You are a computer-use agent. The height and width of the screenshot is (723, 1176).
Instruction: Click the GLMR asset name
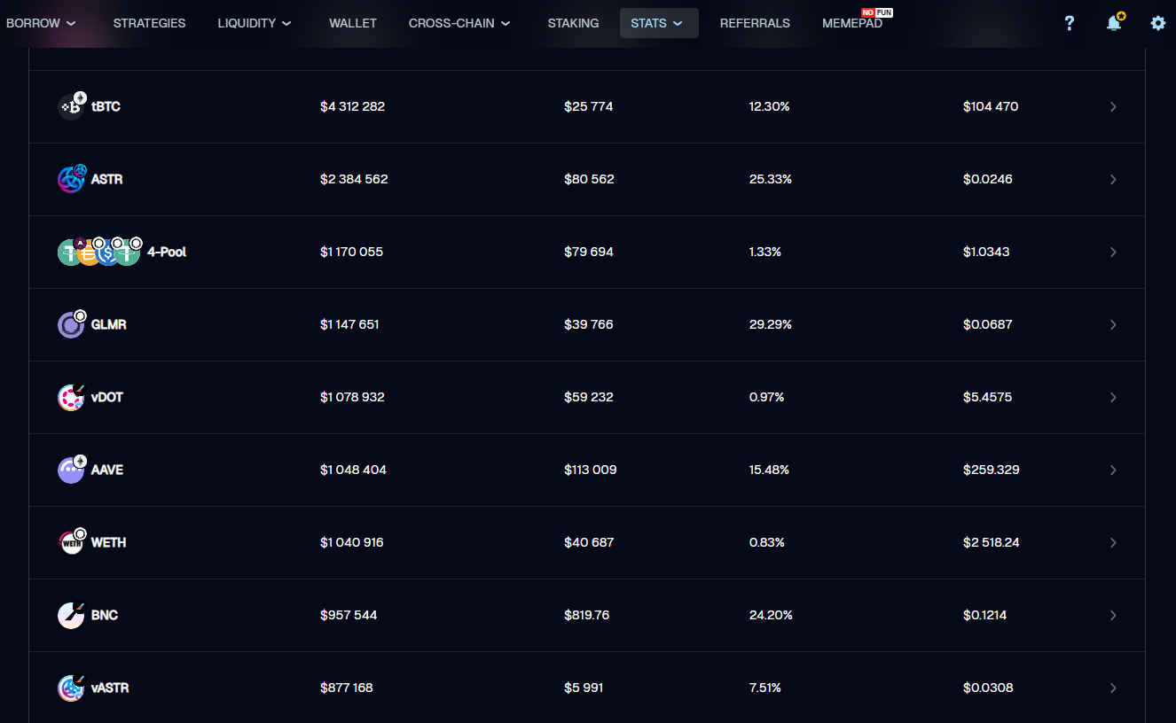pos(109,324)
